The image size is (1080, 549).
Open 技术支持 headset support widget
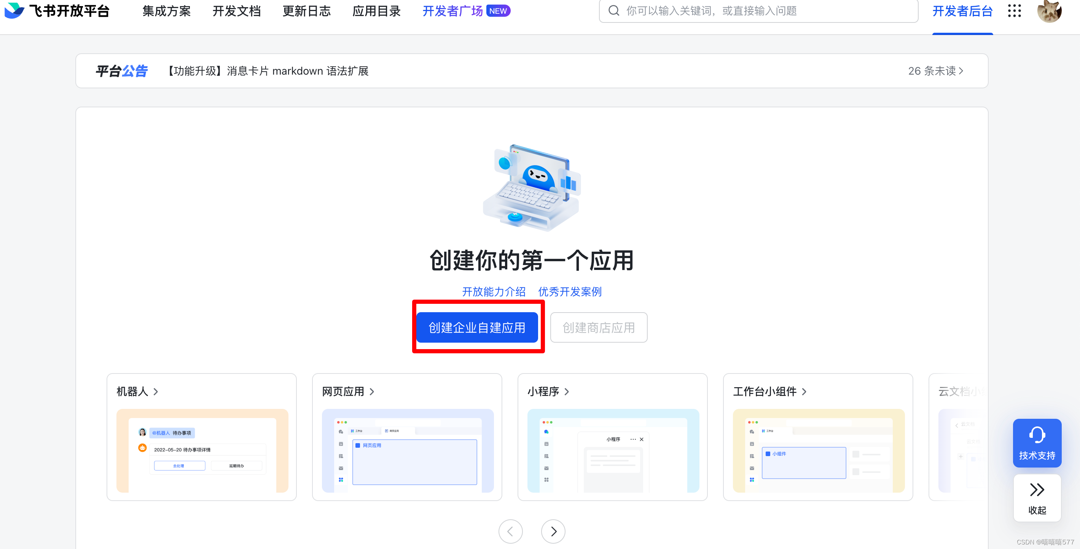pos(1037,443)
